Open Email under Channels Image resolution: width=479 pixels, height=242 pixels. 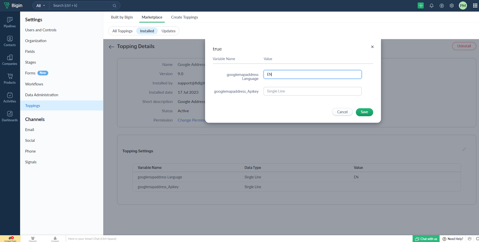coord(30,130)
